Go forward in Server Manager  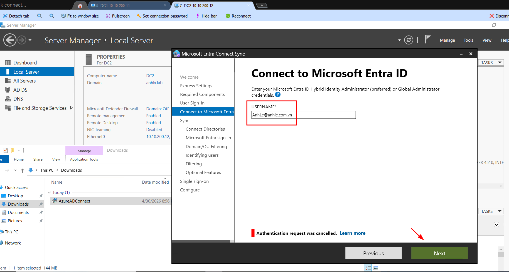point(22,40)
